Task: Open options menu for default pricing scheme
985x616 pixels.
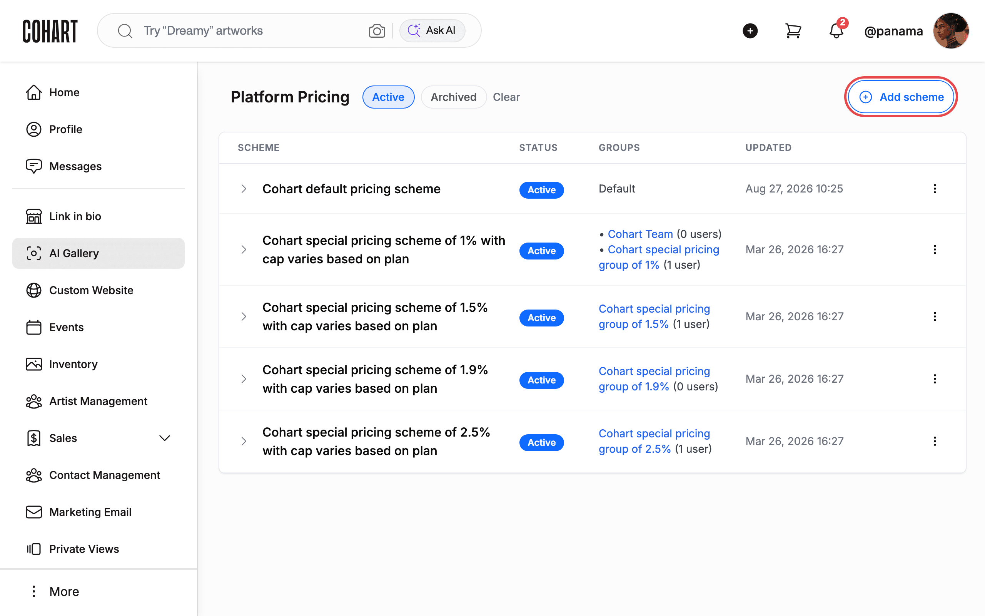Action: (935, 189)
